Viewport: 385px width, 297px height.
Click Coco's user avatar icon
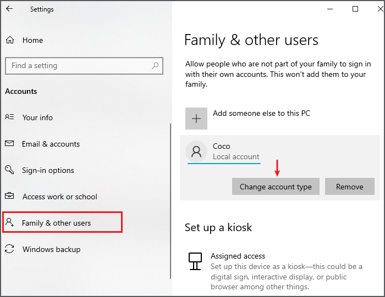(196, 152)
